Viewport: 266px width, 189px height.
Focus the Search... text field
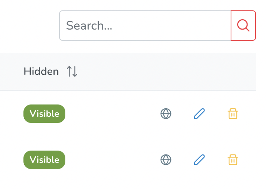(x=145, y=26)
